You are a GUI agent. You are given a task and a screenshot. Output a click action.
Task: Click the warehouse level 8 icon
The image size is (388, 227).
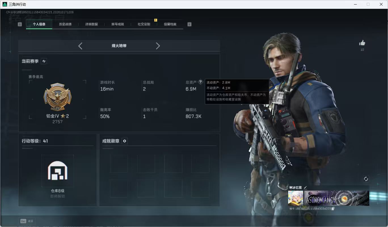(58, 171)
